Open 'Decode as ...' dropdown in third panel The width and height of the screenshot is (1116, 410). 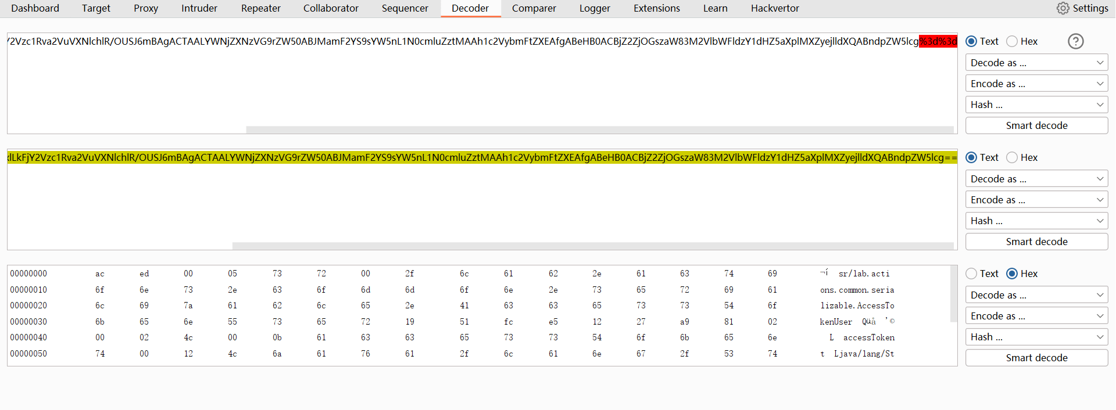point(1036,295)
